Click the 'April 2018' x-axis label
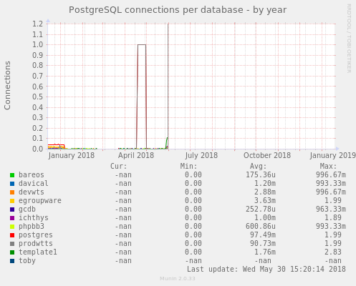The image size is (356, 286). click(x=136, y=156)
